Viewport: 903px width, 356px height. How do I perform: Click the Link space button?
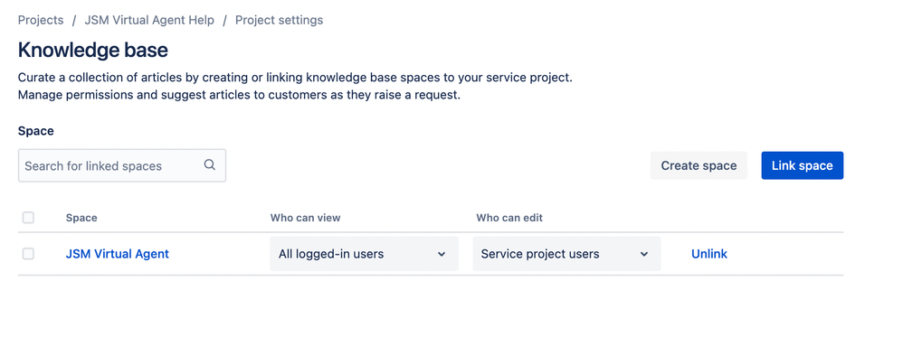[803, 165]
